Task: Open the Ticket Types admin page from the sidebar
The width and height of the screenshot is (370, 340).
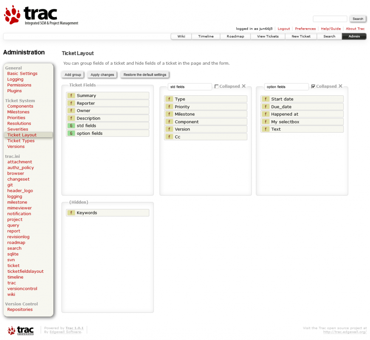Action: click(21, 141)
